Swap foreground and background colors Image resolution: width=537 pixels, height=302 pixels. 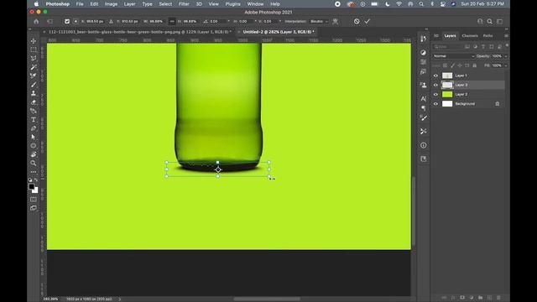coord(36,180)
